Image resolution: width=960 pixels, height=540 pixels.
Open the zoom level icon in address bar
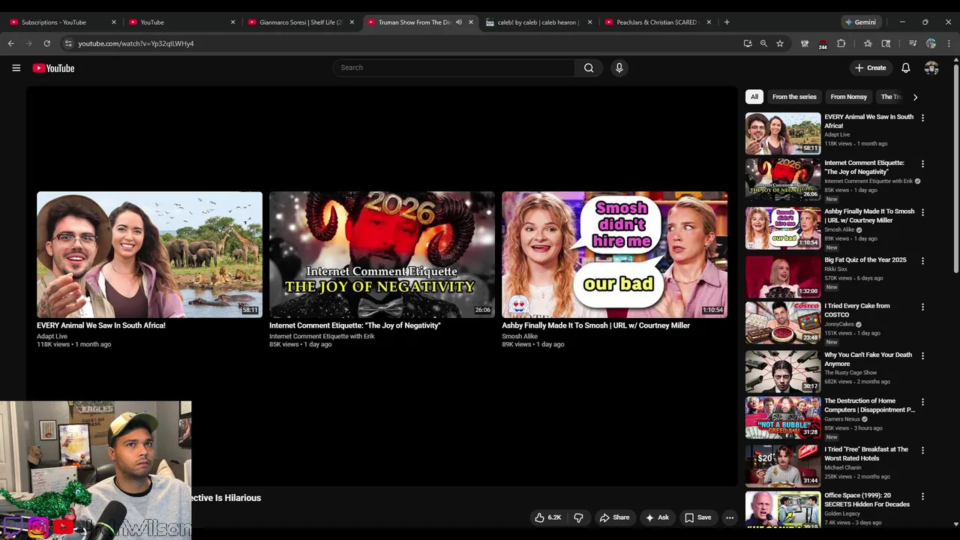763,43
